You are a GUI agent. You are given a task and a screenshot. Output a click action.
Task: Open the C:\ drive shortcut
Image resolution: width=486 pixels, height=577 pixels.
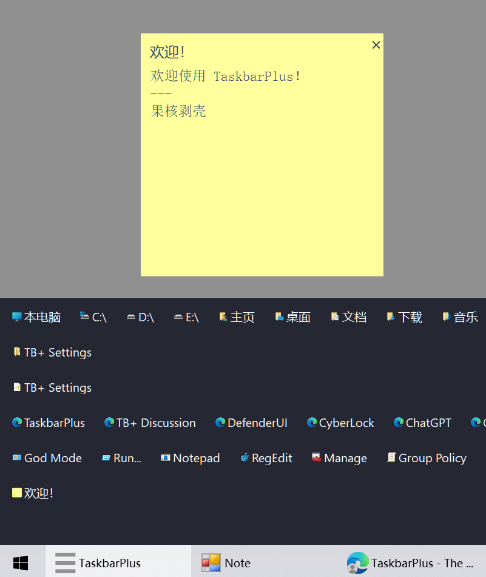point(93,317)
